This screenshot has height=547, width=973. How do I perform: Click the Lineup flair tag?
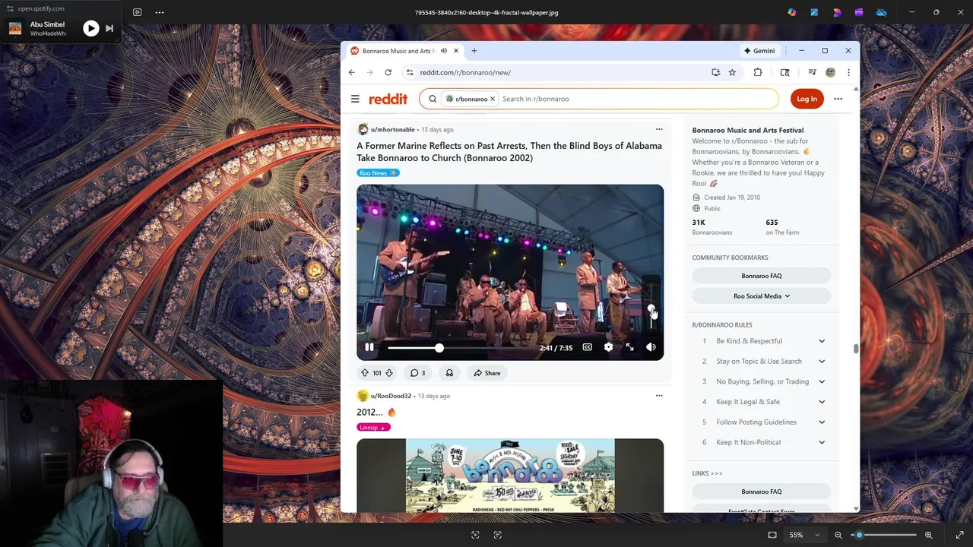point(373,428)
